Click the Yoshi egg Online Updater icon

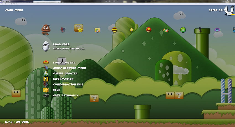point(46,73)
